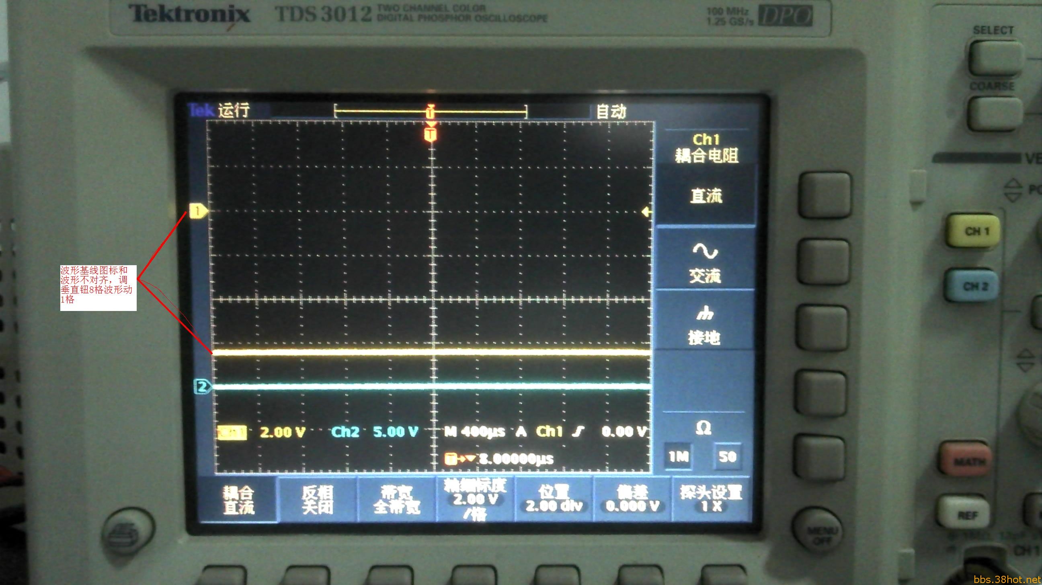Click the 自动 auto trigger mode label
The height and width of the screenshot is (585, 1042).
(x=611, y=111)
